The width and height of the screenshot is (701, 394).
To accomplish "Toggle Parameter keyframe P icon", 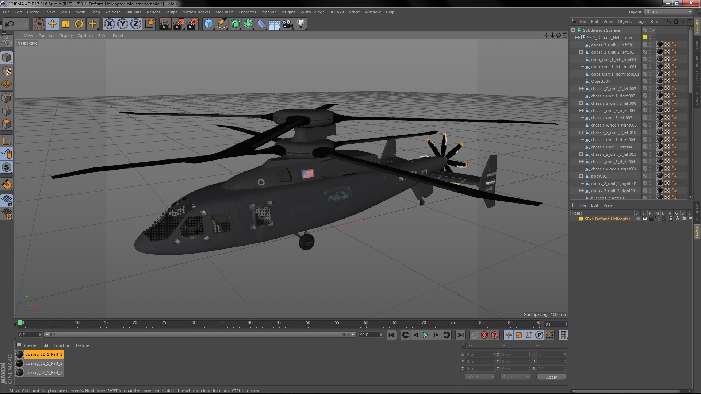I will pos(539,335).
